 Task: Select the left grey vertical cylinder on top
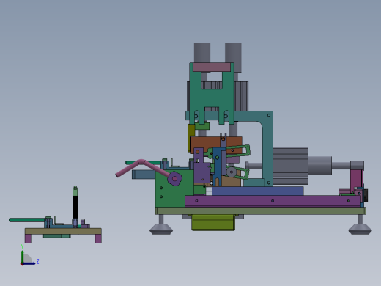click(x=202, y=52)
